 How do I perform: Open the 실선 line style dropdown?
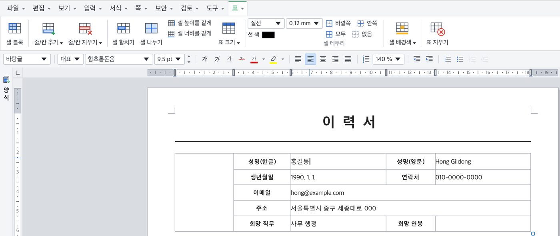pyautogui.click(x=266, y=24)
